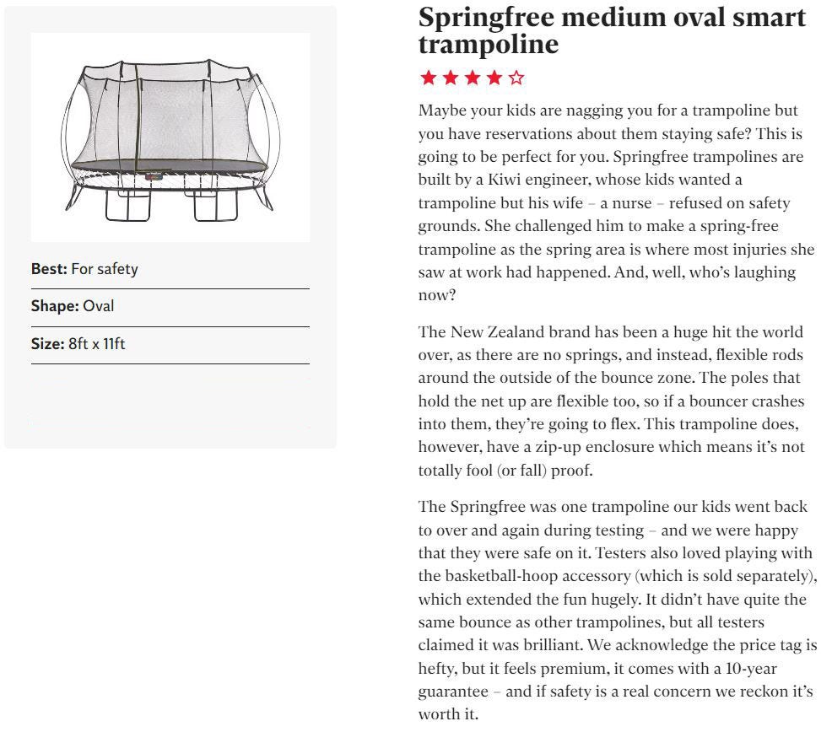Click the fourth filled rating star
832x732 pixels.
click(x=494, y=78)
